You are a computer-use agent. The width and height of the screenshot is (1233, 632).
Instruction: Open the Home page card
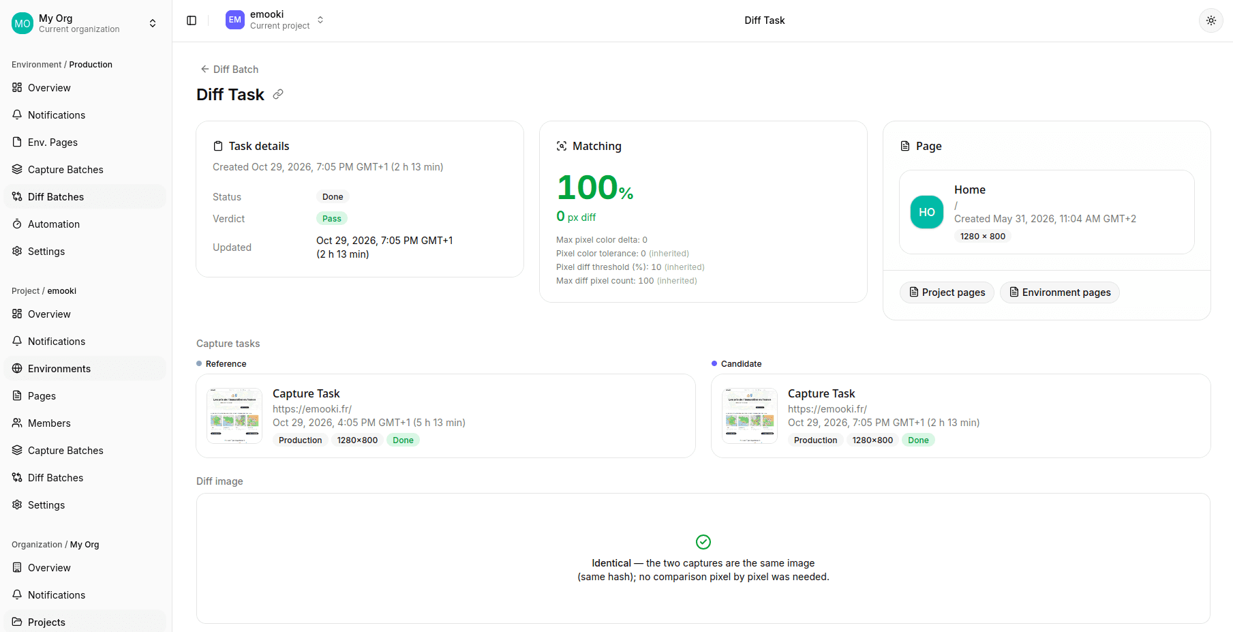click(1047, 212)
